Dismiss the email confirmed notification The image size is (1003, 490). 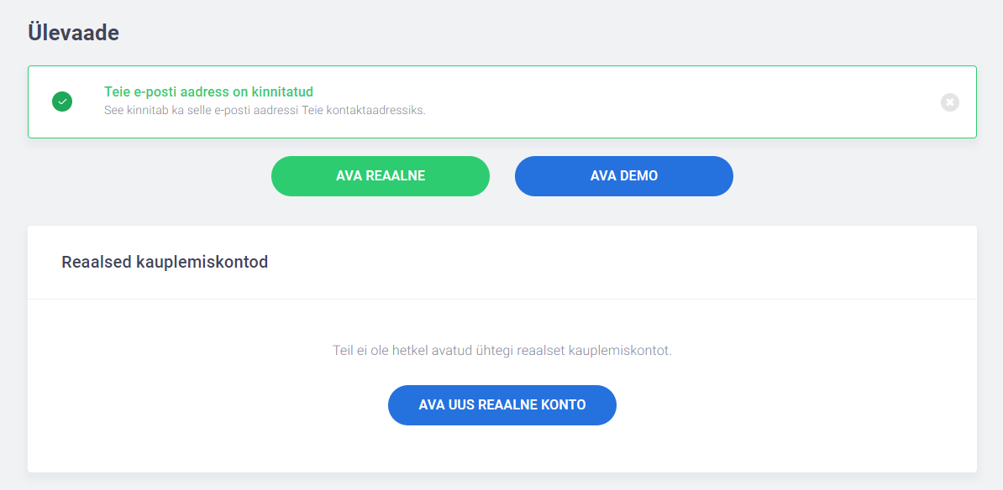[950, 102]
